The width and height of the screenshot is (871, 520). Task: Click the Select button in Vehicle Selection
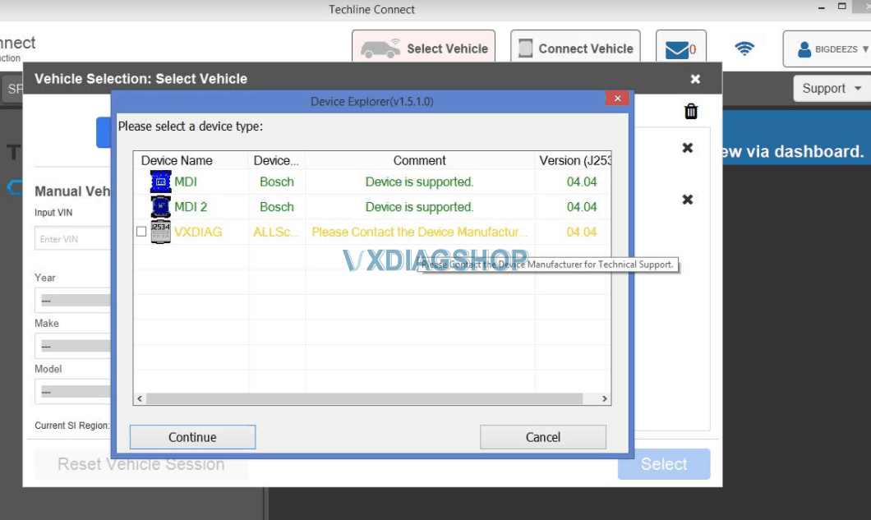(x=664, y=464)
